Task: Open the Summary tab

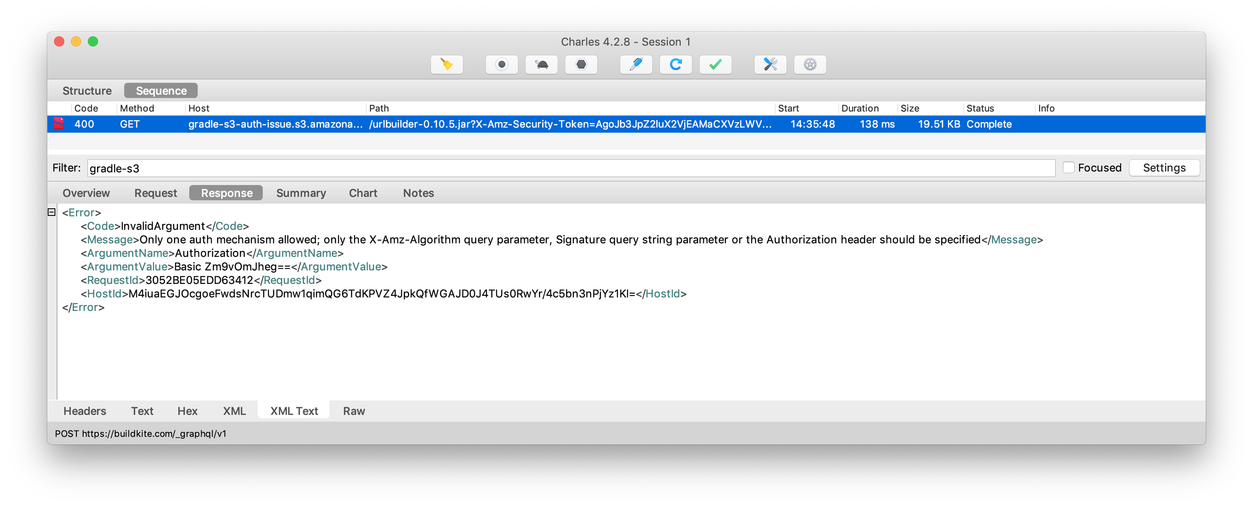Action: [x=301, y=193]
